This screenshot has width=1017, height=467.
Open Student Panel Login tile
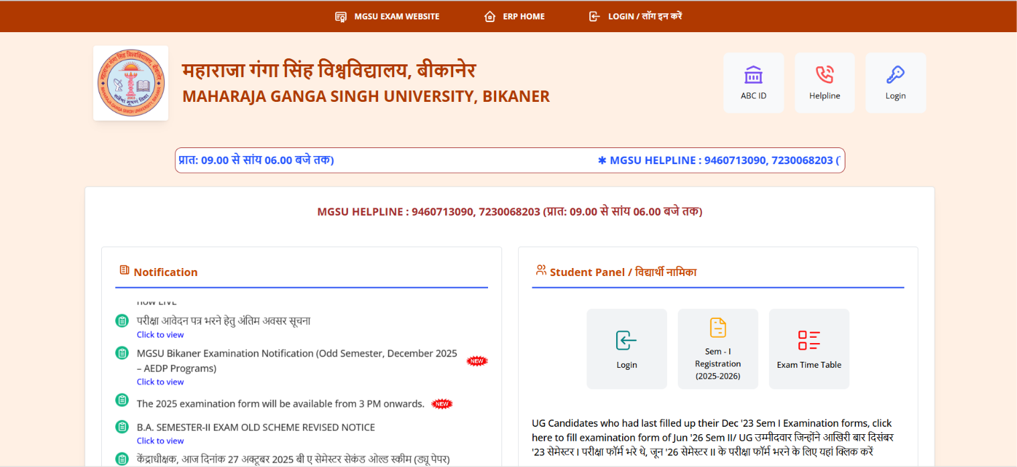(627, 348)
